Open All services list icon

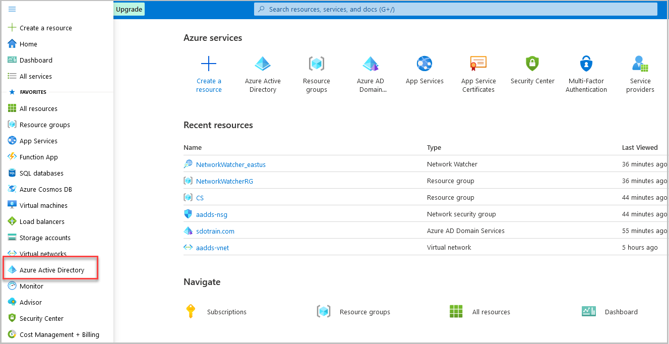12,76
